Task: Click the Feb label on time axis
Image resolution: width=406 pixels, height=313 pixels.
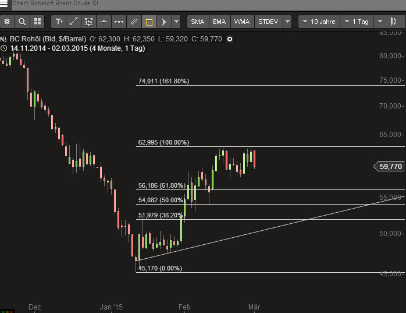Action: (x=184, y=307)
